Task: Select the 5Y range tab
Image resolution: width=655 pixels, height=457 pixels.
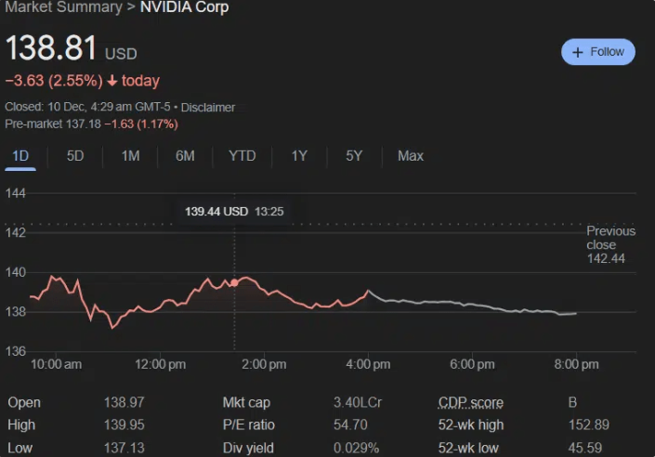Action: coord(354,156)
